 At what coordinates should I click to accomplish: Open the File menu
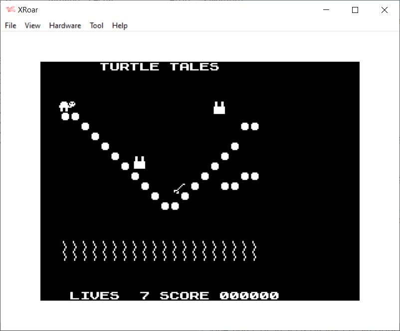click(x=10, y=25)
